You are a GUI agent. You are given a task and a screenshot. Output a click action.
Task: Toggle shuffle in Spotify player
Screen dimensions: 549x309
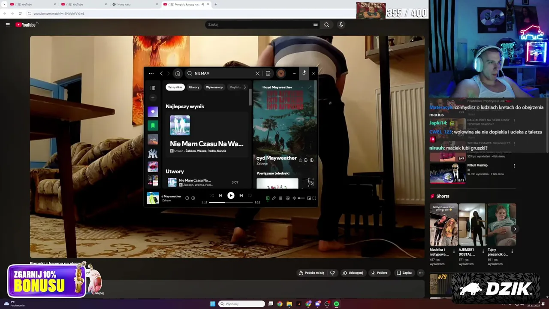211,196
